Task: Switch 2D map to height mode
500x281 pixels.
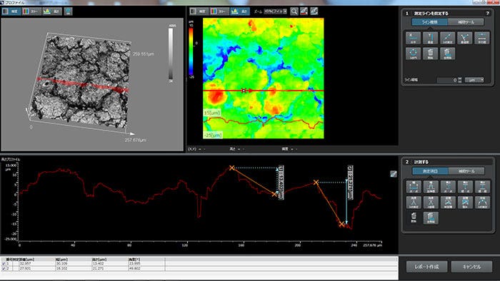Action: (240, 11)
